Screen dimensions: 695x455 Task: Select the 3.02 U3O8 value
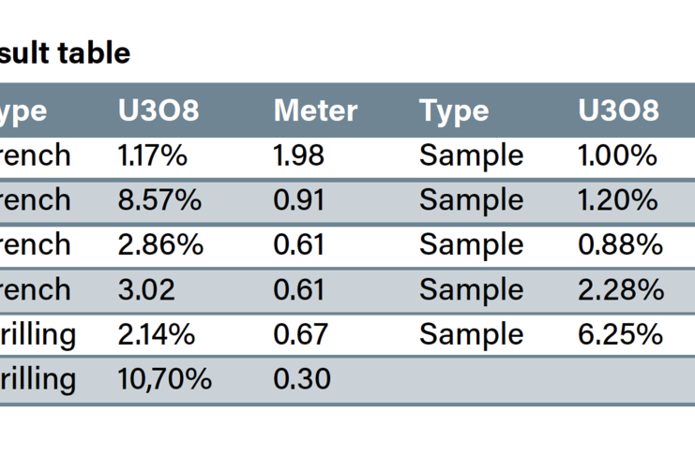click(x=146, y=290)
